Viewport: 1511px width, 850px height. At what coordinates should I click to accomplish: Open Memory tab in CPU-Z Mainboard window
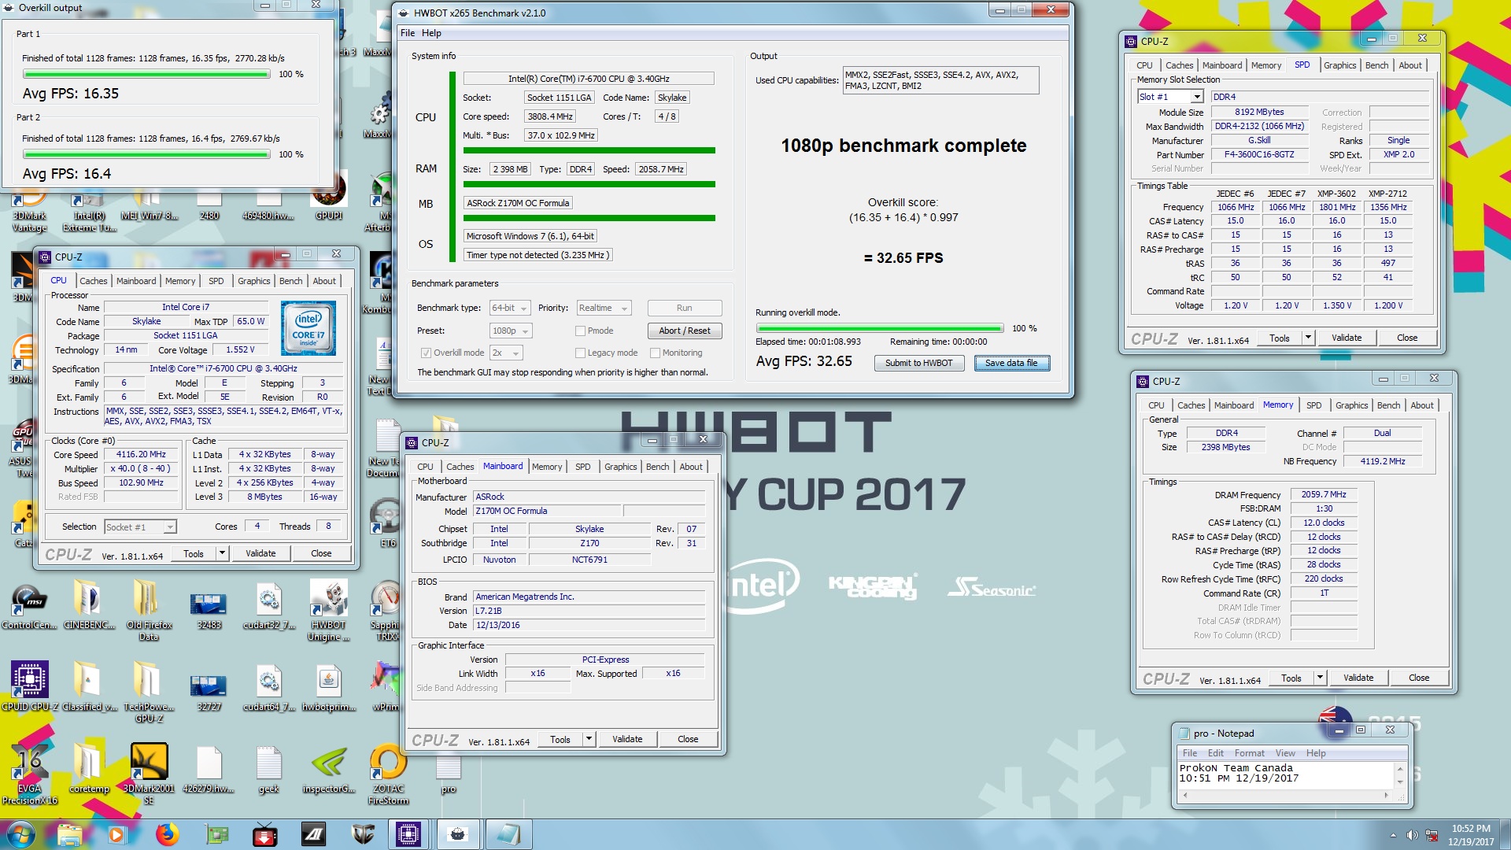[547, 467]
